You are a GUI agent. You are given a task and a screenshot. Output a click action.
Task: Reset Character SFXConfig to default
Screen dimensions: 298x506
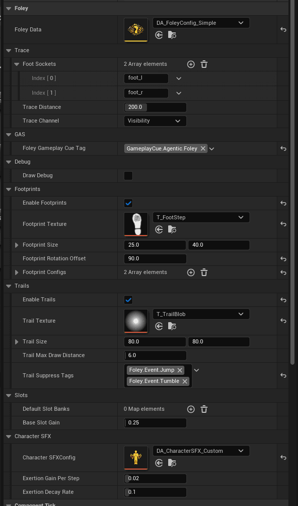pos(283,457)
